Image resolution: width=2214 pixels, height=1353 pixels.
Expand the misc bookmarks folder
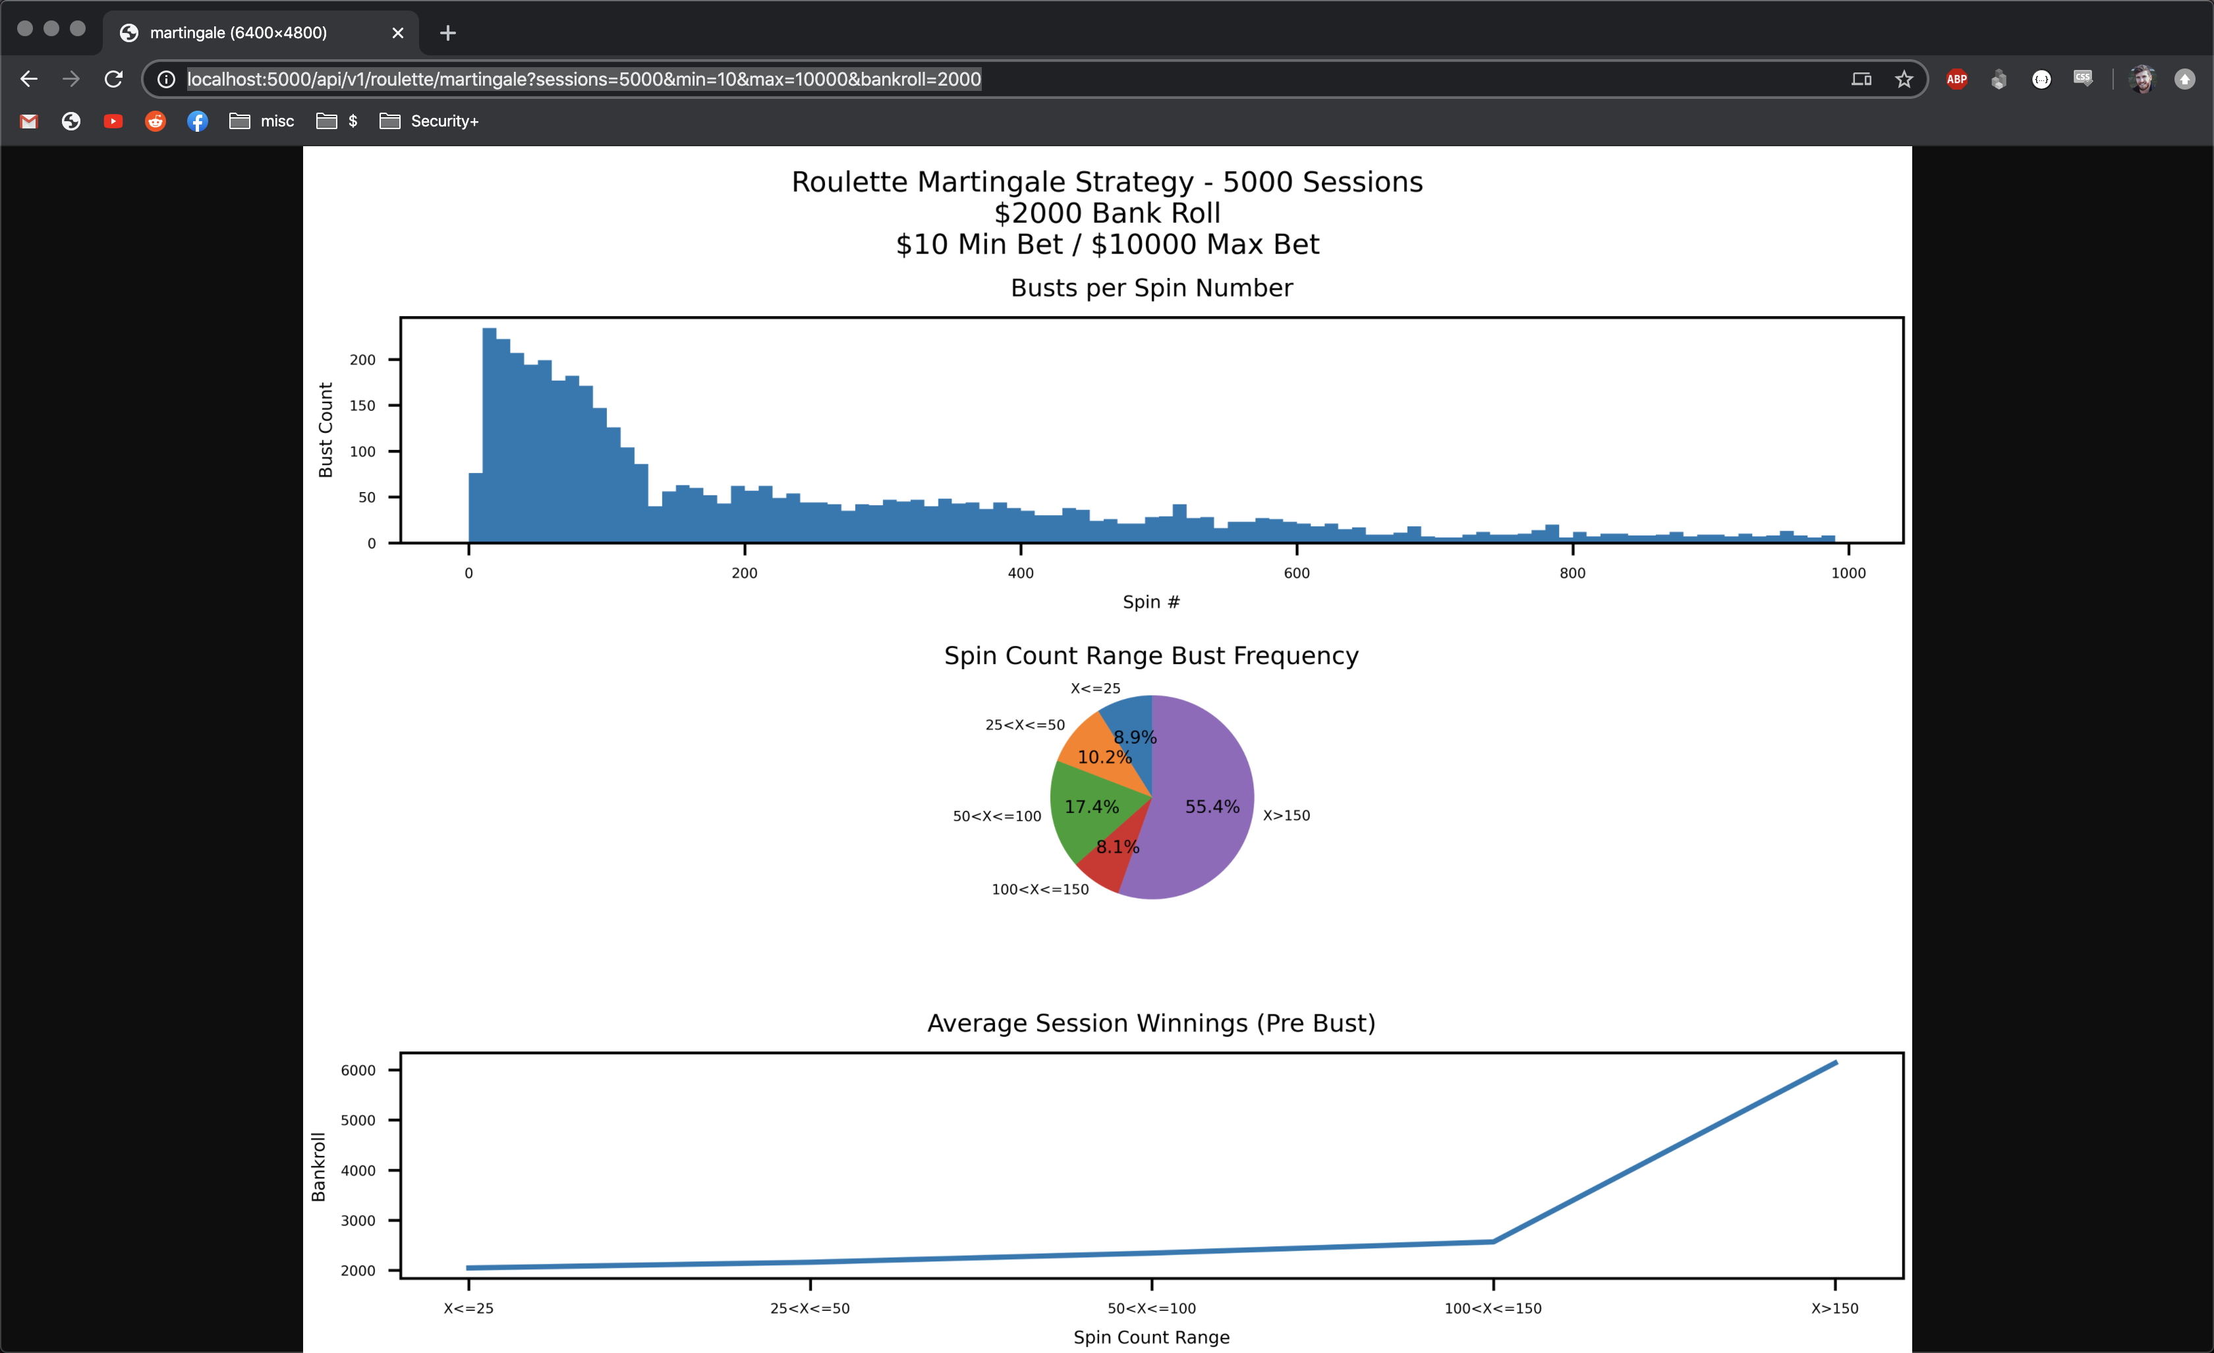(262, 121)
